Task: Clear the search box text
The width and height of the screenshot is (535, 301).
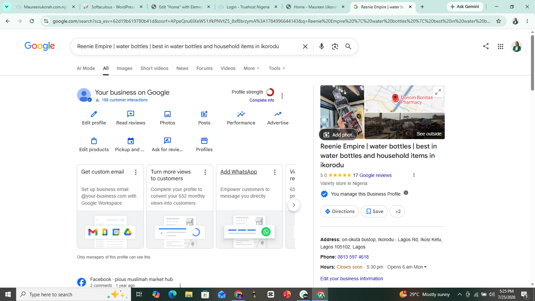Action: pos(305,46)
